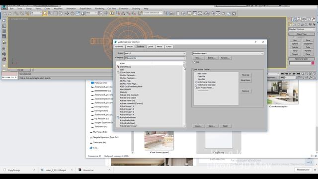This screenshot has height=179, width=318.
Task: Select the Geometry category icon
Action: tap(291, 24)
